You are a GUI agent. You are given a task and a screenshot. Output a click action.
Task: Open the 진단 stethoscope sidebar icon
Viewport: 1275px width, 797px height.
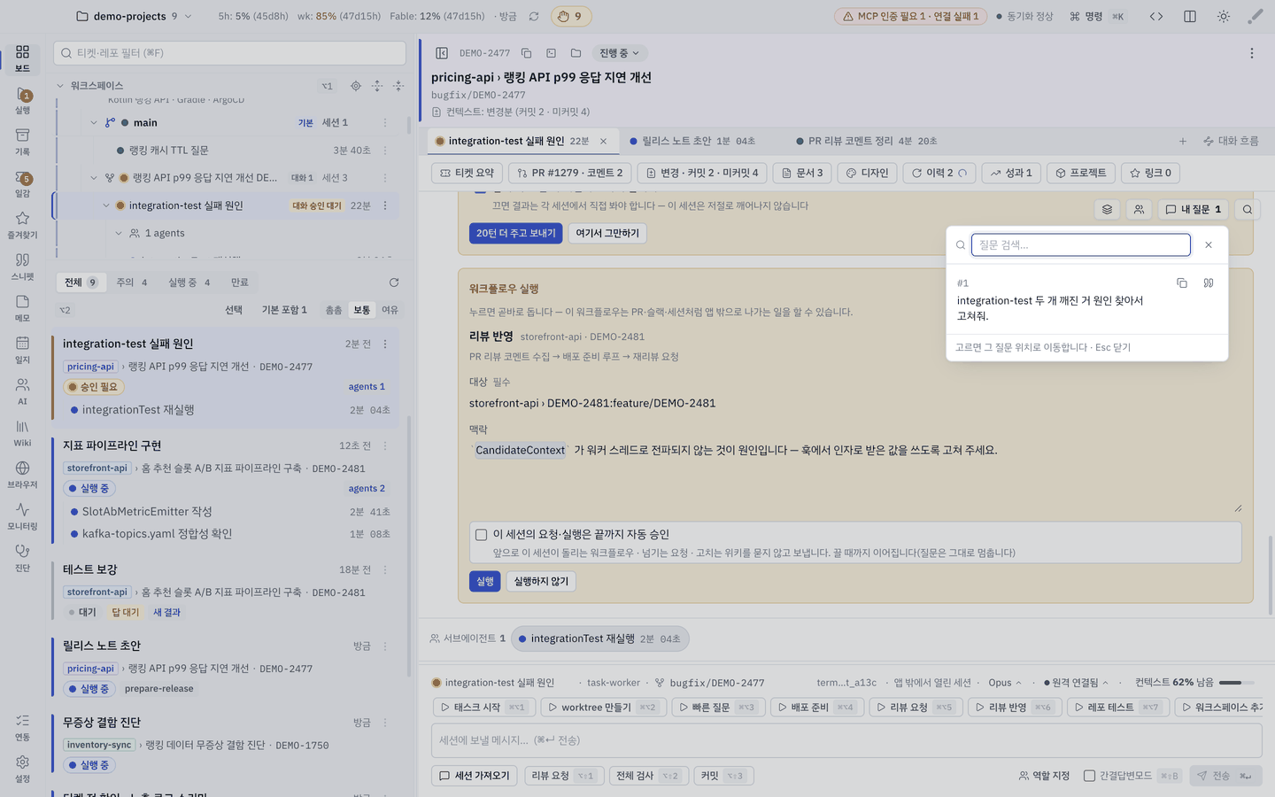pyautogui.click(x=22, y=558)
